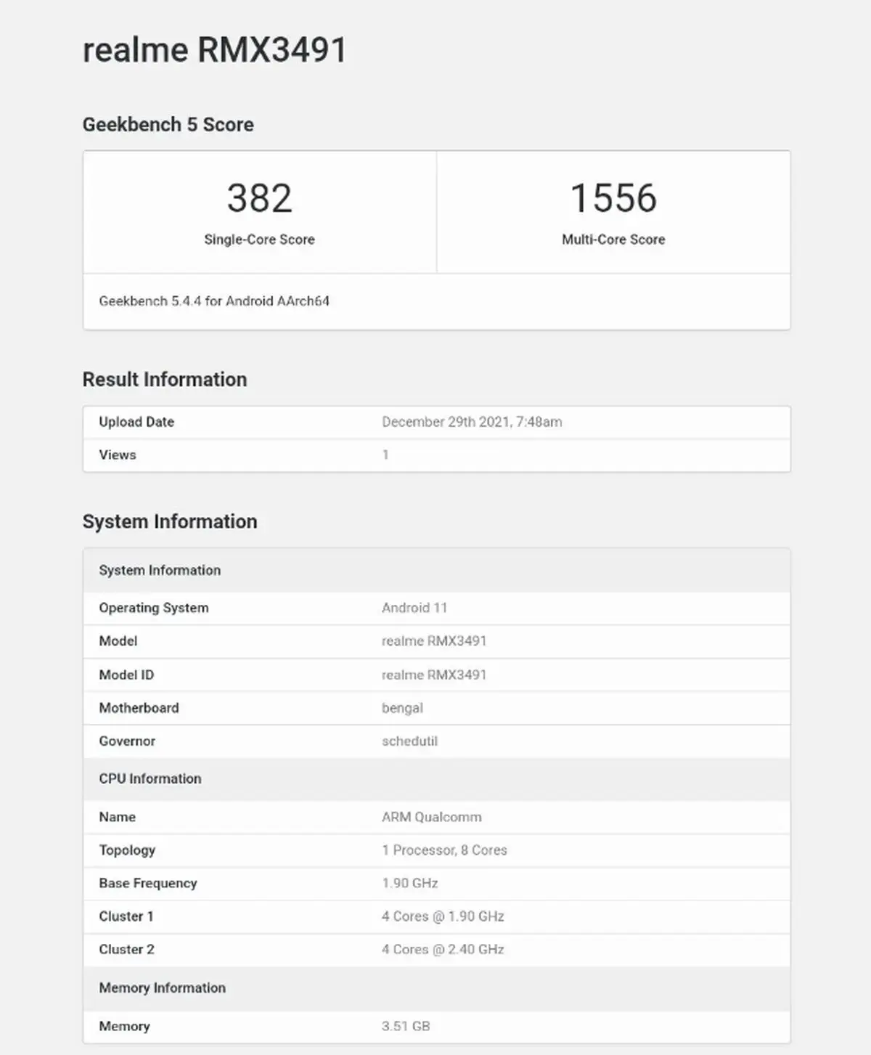Click the 'Model' row label

[118, 641]
